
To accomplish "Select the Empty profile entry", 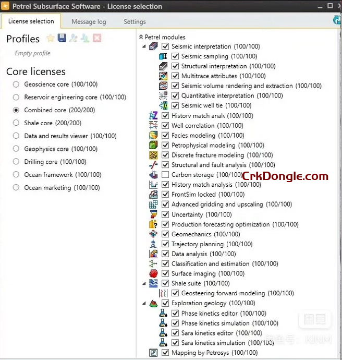I will click(x=33, y=53).
